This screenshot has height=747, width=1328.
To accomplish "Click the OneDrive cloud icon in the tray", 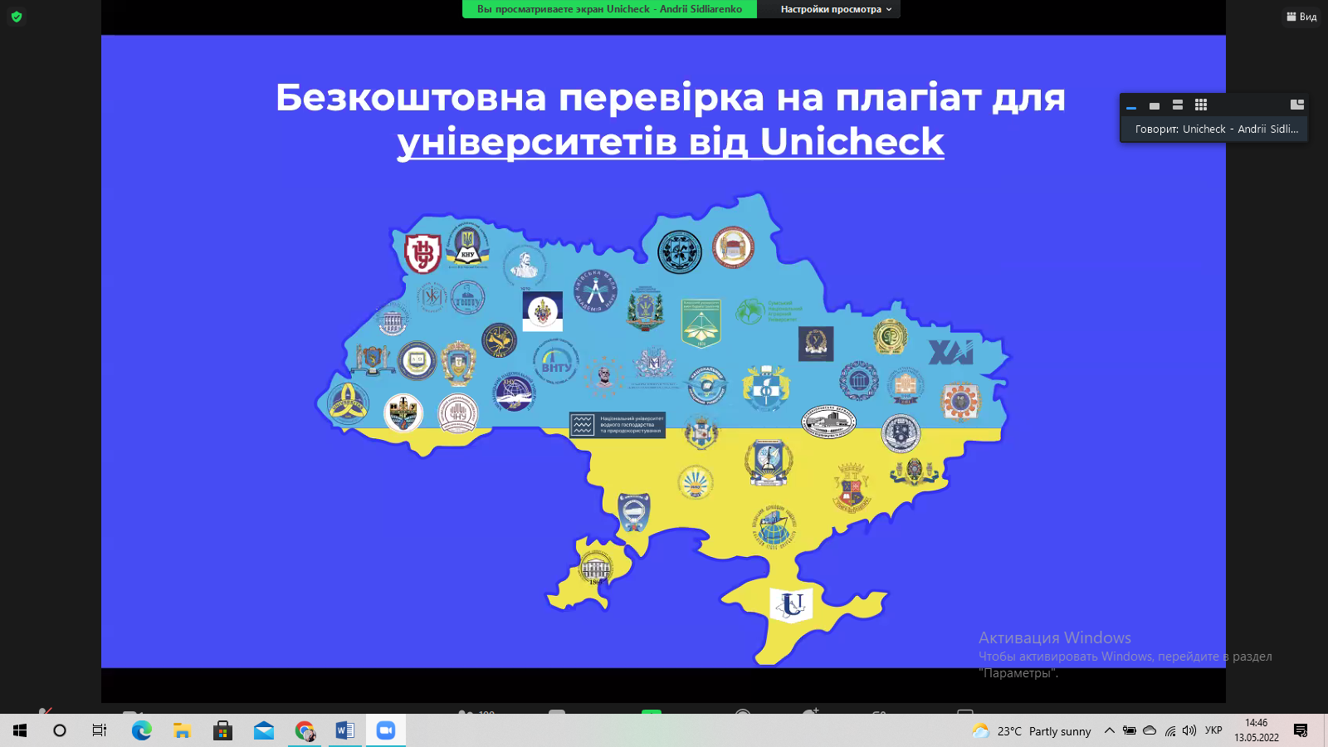I will pyautogui.click(x=1150, y=730).
